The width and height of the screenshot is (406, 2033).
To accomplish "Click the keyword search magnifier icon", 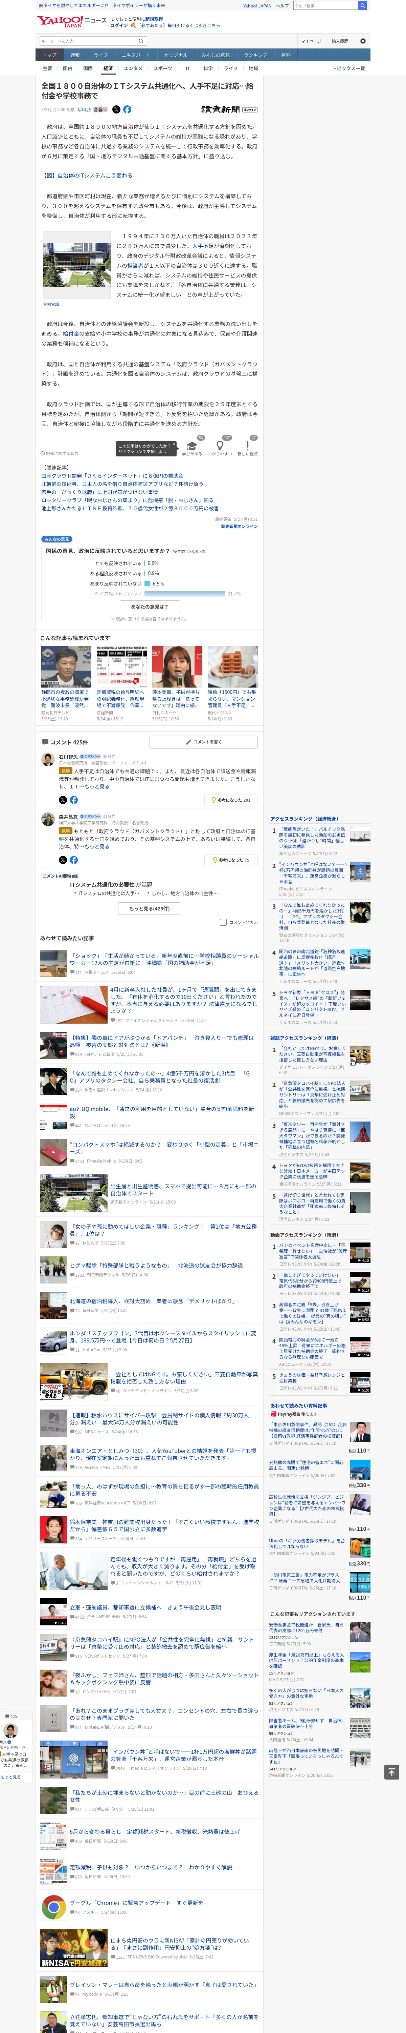I will coord(141,41).
